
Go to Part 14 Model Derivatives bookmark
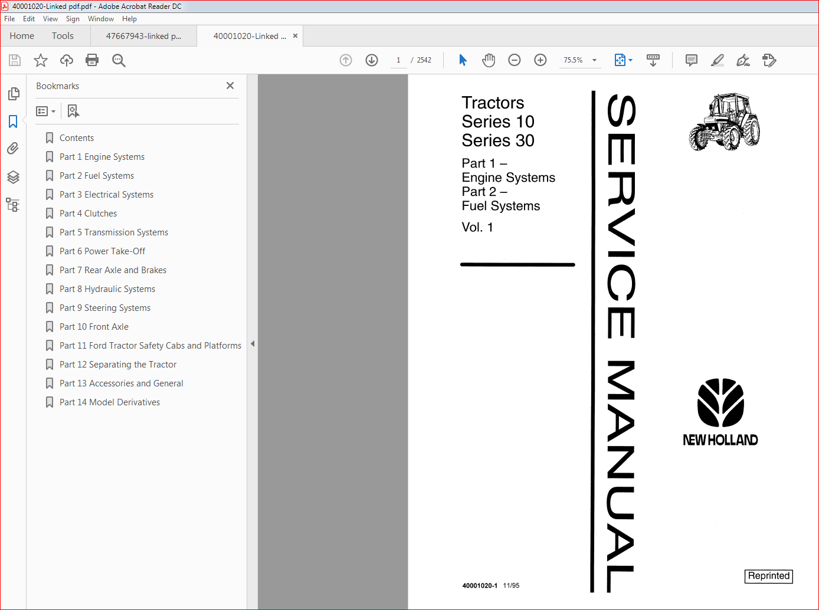[110, 402]
